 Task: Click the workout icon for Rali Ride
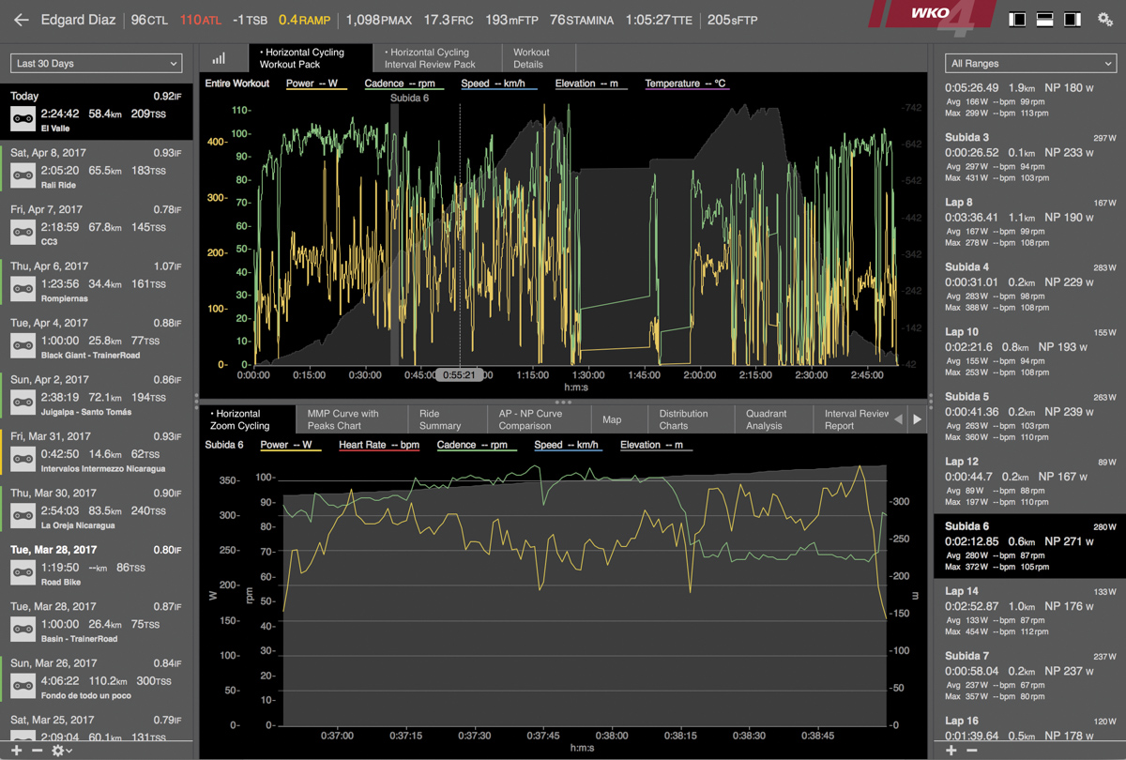point(23,175)
